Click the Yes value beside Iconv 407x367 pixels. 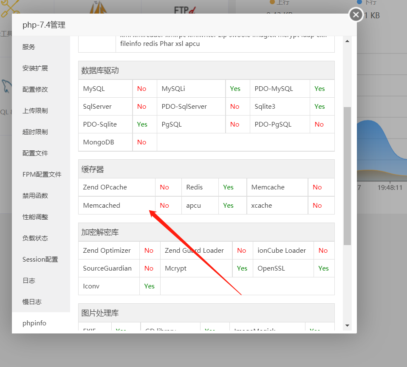pos(149,286)
